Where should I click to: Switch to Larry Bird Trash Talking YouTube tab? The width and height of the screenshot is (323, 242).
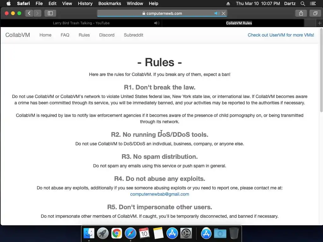pos(81,23)
